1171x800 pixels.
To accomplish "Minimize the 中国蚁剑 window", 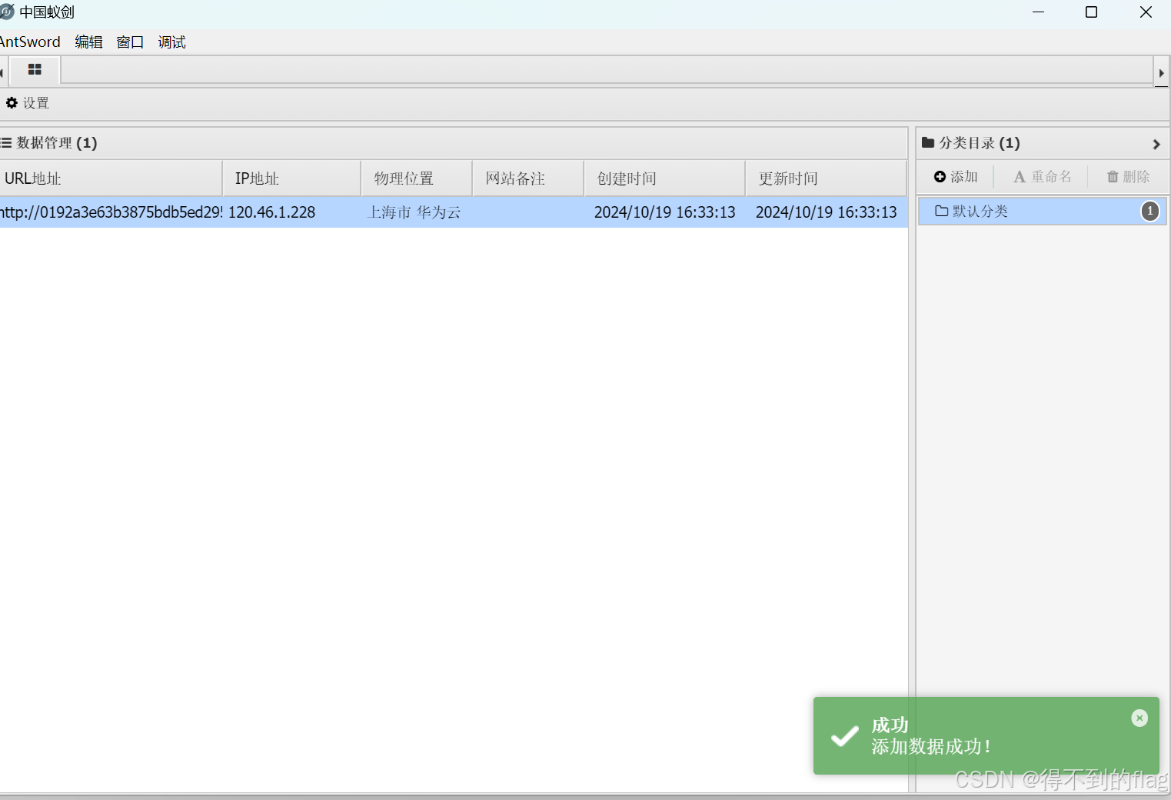I will pyautogui.click(x=1038, y=12).
